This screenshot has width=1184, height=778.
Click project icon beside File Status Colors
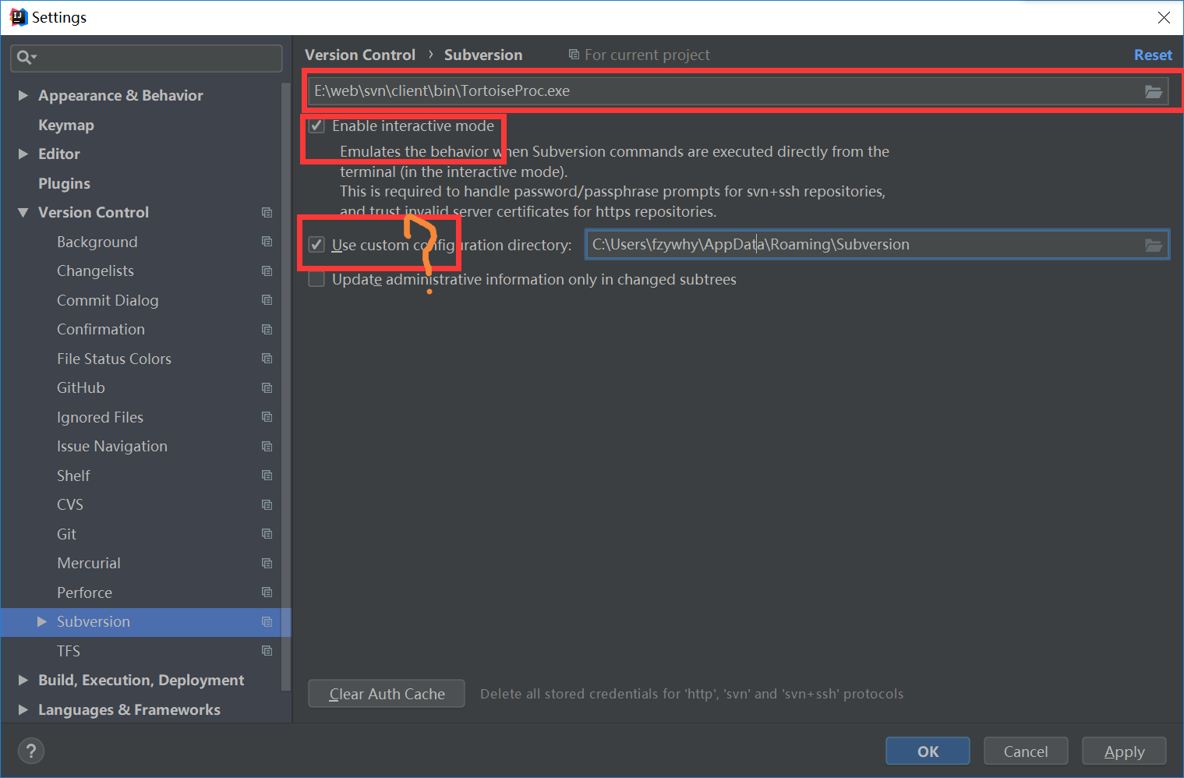pyautogui.click(x=267, y=359)
